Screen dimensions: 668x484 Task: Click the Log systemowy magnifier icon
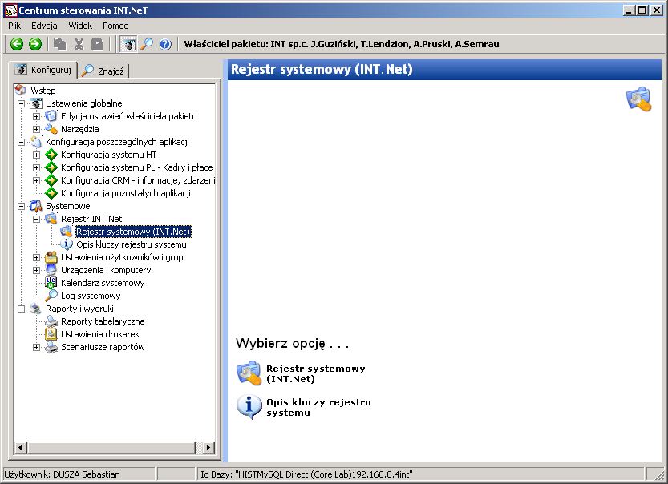pyautogui.click(x=51, y=296)
